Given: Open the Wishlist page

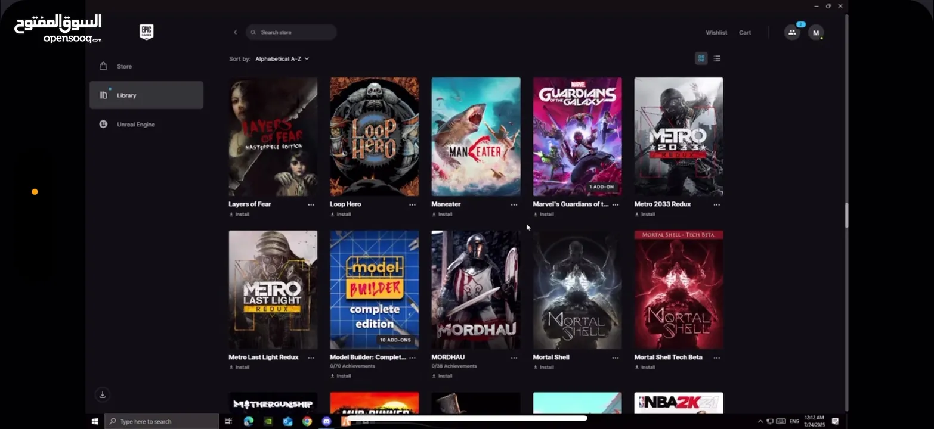Looking at the screenshot, I should click(716, 33).
